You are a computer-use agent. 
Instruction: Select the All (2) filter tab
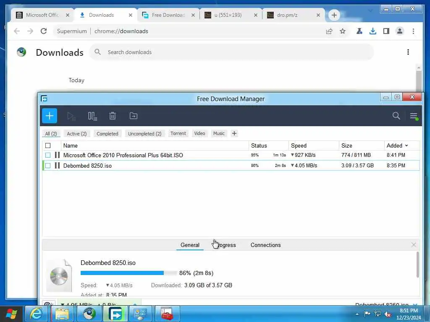[x=51, y=134]
